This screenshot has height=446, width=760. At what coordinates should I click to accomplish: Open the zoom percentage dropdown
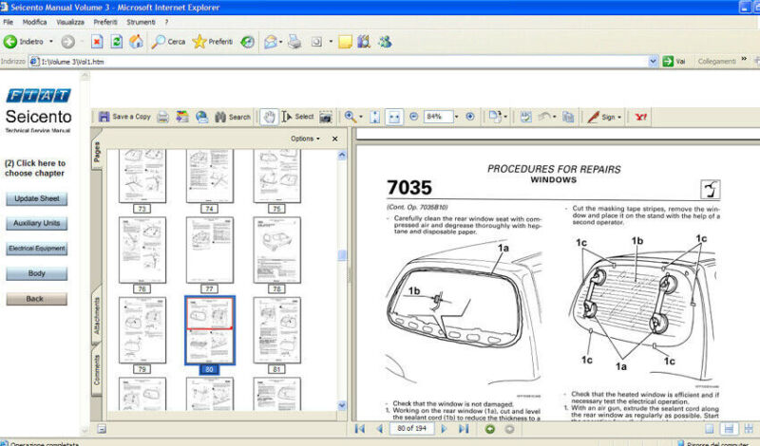(456, 117)
